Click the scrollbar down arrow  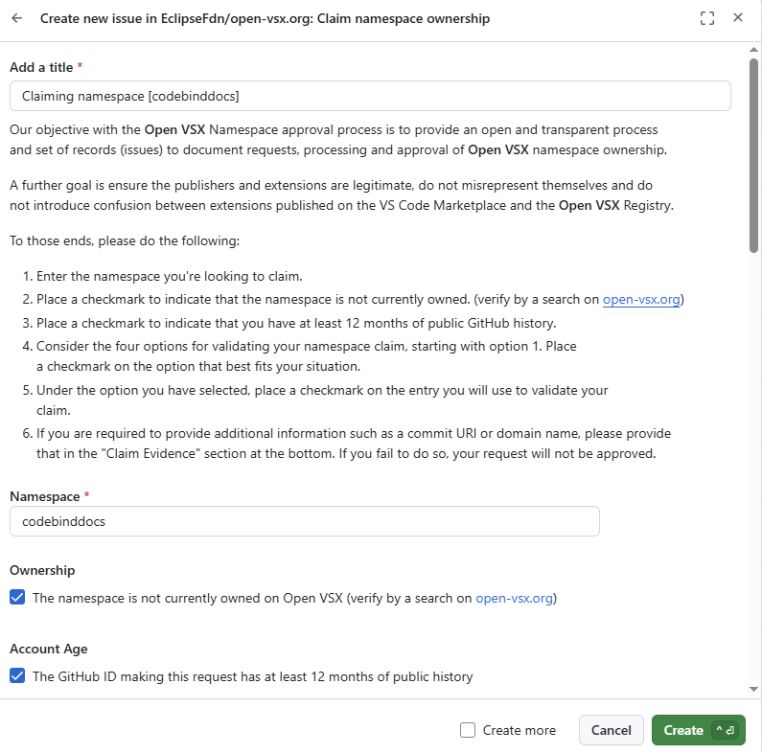click(x=753, y=689)
